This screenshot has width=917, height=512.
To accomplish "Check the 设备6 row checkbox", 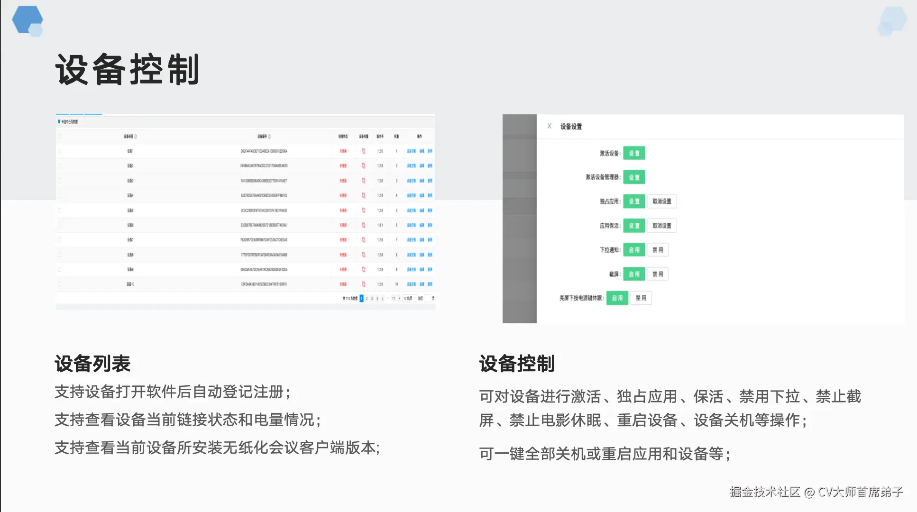I will coord(59,225).
